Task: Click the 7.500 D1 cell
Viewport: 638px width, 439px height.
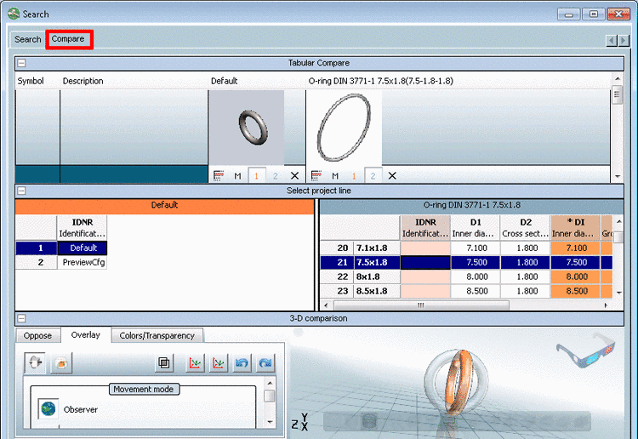Action: [x=476, y=262]
